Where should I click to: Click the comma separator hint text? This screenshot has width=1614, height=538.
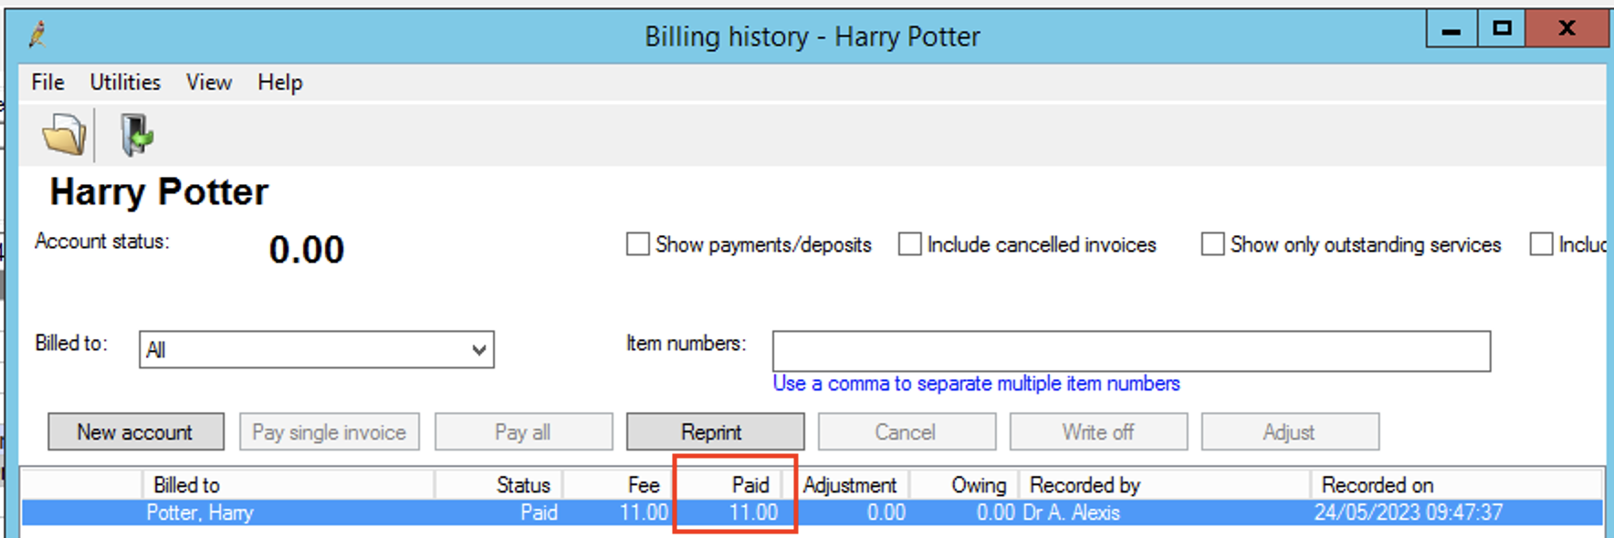(976, 384)
